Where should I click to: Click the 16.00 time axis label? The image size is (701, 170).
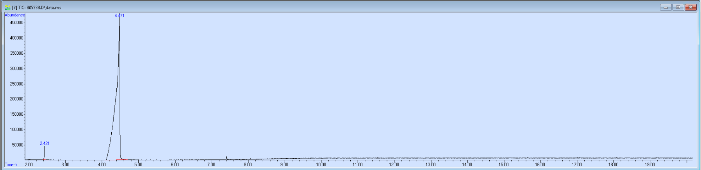point(540,165)
